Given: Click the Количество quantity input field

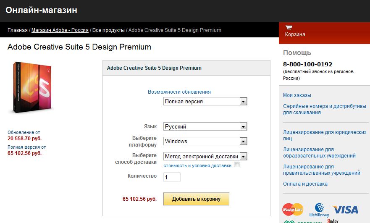Looking at the screenshot, I should (x=172, y=177).
